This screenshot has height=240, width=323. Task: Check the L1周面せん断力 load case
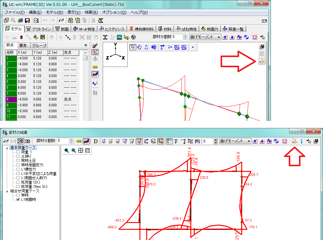click(x=18, y=178)
